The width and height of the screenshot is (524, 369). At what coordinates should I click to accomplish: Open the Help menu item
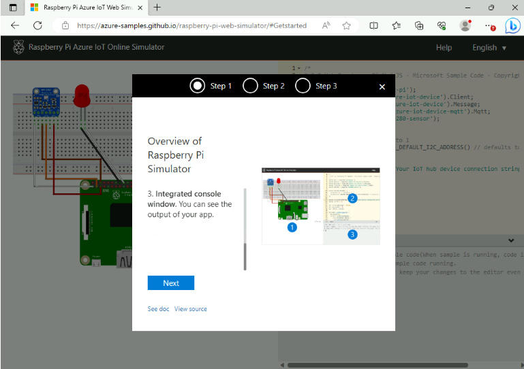(x=444, y=48)
